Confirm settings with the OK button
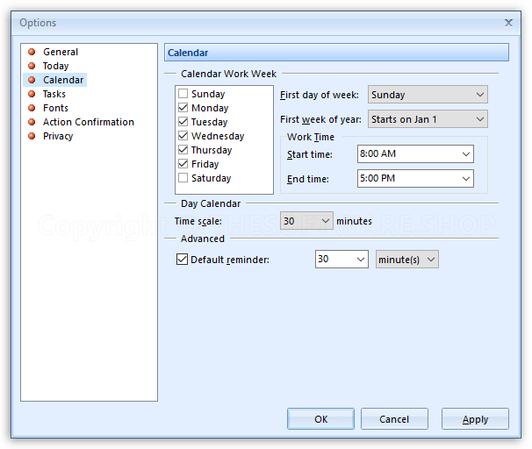532x449 pixels. coord(320,419)
